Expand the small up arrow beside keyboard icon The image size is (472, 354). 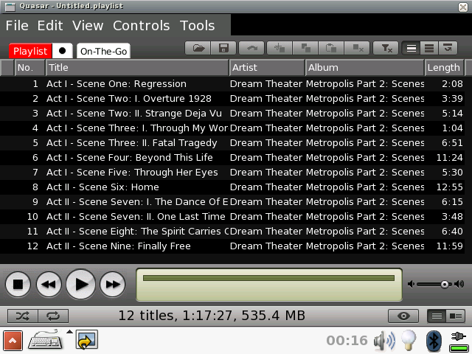69,332
